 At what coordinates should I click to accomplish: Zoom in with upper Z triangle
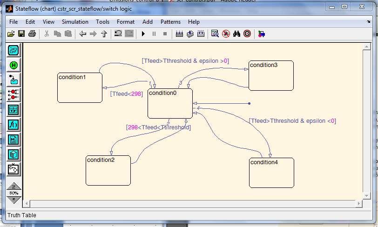(14, 186)
